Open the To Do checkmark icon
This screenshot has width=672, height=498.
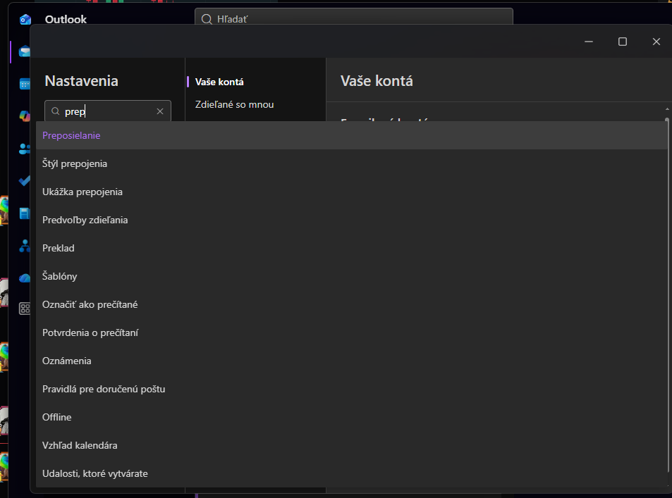[25, 181]
